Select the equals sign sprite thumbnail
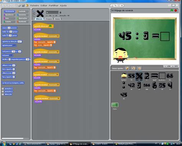Image resolution: width=182 pixels, height=146 pixels. tap(154, 77)
